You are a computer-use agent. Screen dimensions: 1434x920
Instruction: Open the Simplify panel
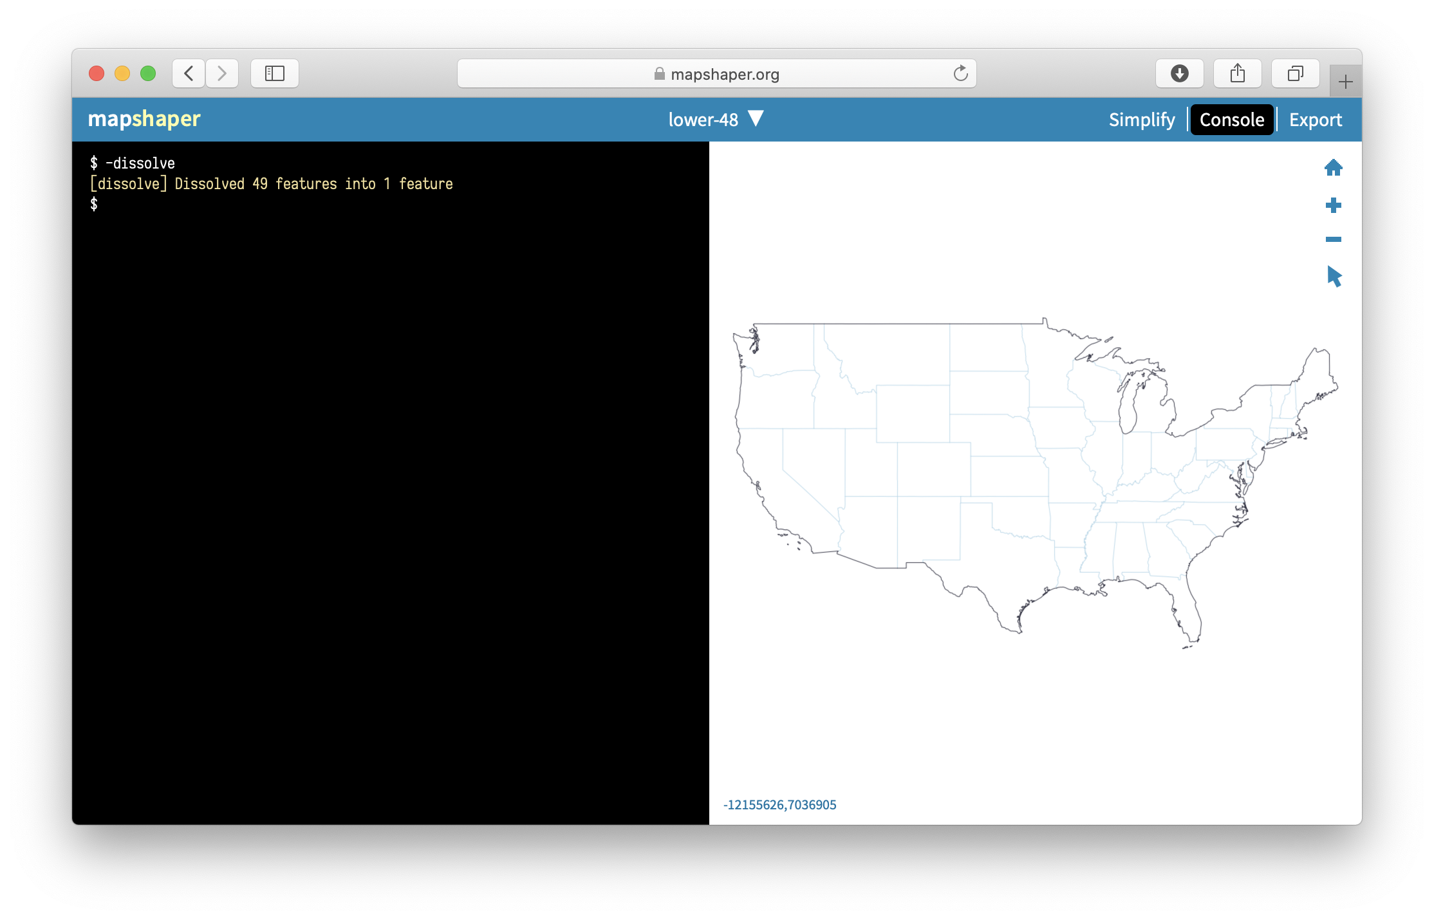pyautogui.click(x=1141, y=118)
